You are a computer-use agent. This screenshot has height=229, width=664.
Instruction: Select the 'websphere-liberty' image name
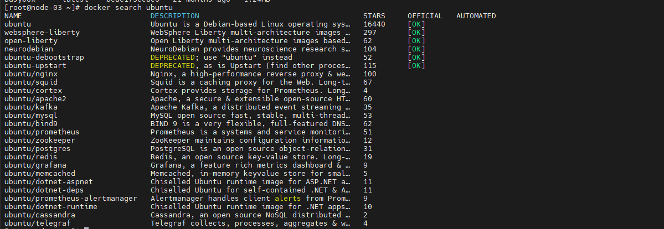coord(42,33)
